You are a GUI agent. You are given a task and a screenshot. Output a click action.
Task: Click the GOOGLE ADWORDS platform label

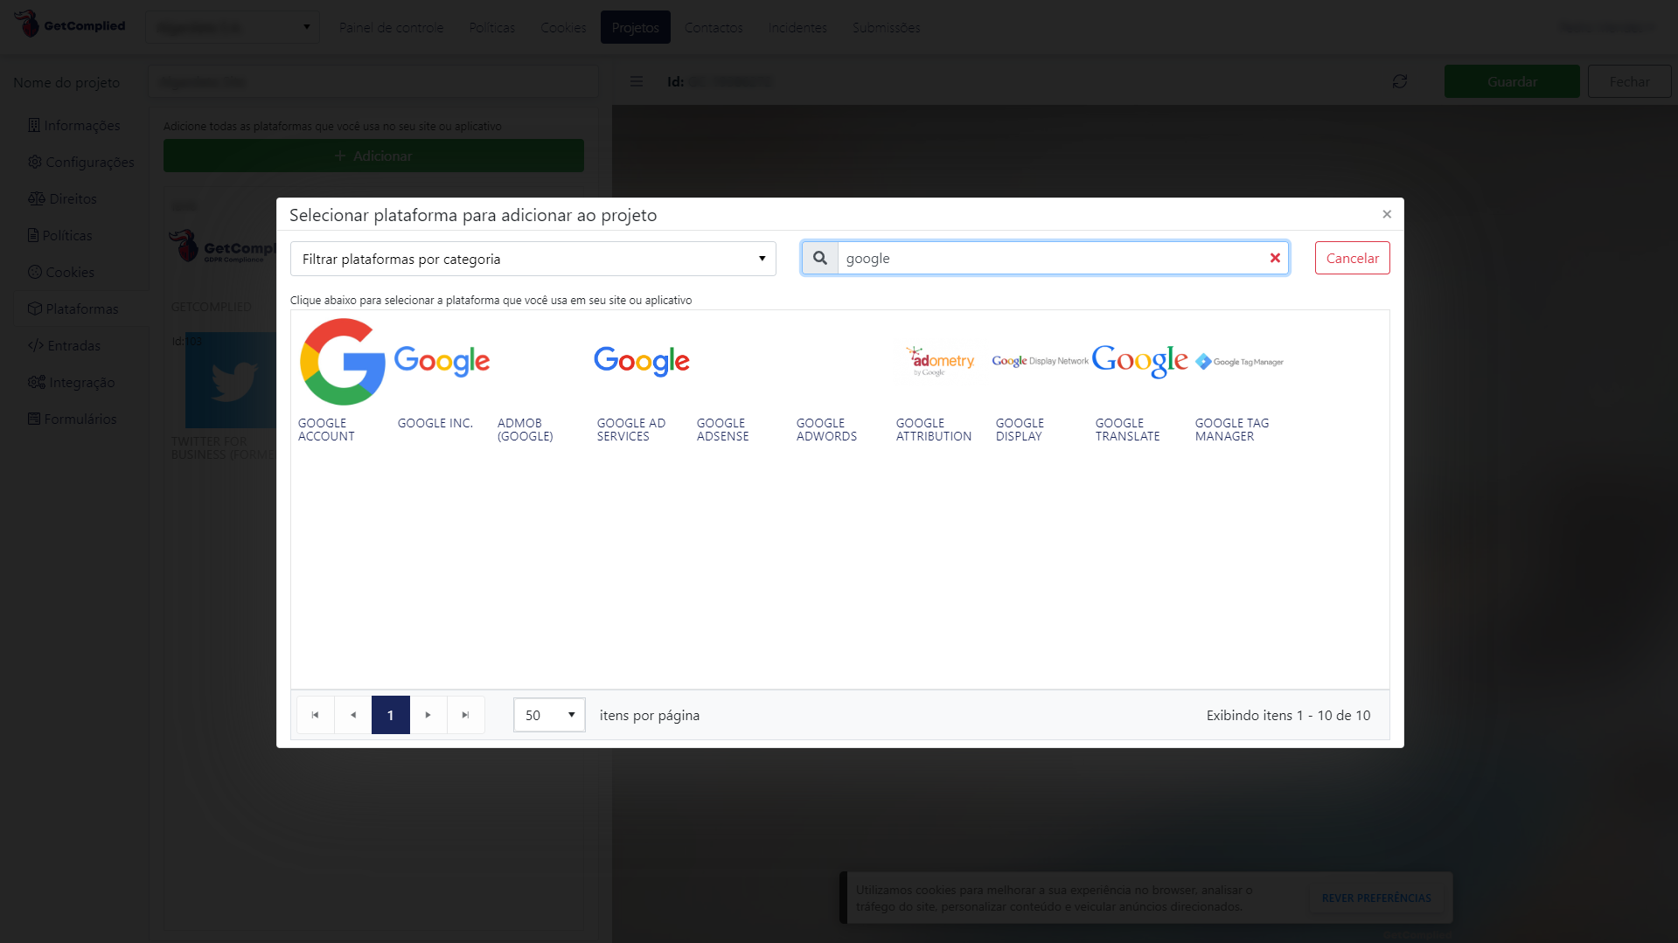[x=826, y=429]
